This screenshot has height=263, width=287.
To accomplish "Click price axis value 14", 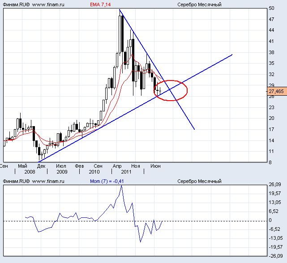I will (271, 140).
